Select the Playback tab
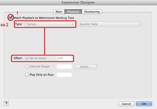The height and width of the screenshot is (109, 157). pyautogui.click(x=73, y=12)
